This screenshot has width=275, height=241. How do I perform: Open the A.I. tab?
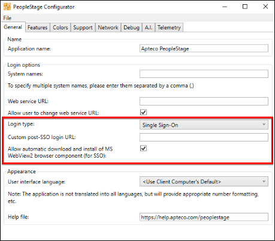point(149,28)
